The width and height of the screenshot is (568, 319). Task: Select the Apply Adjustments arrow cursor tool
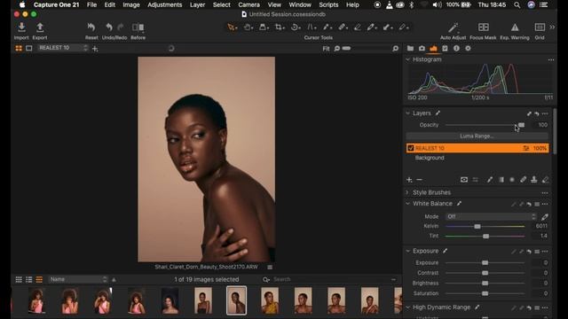(x=388, y=27)
